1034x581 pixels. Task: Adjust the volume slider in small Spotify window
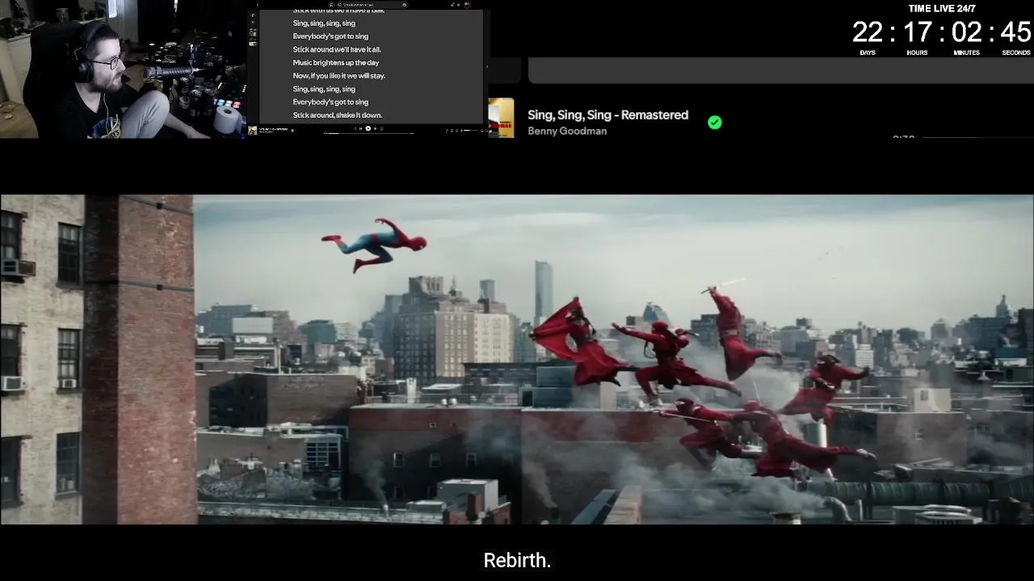point(471,131)
